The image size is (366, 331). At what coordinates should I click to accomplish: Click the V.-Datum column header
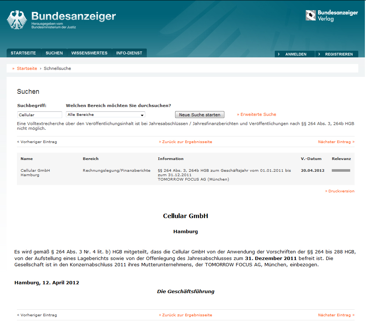(311, 159)
